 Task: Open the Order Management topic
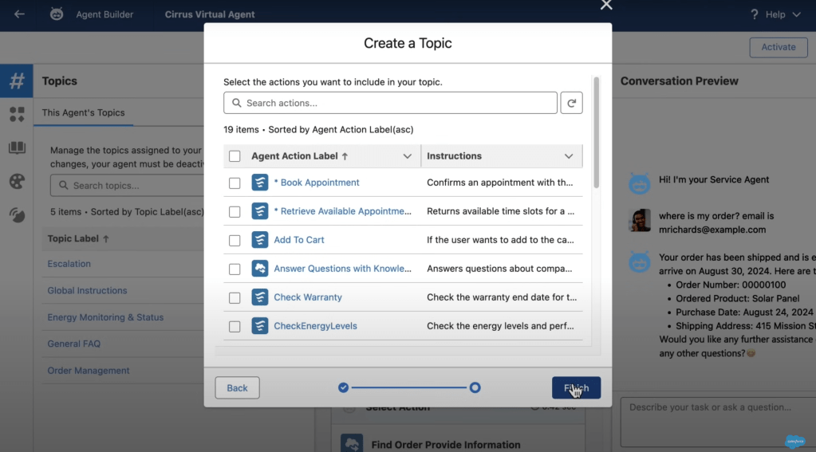click(88, 371)
